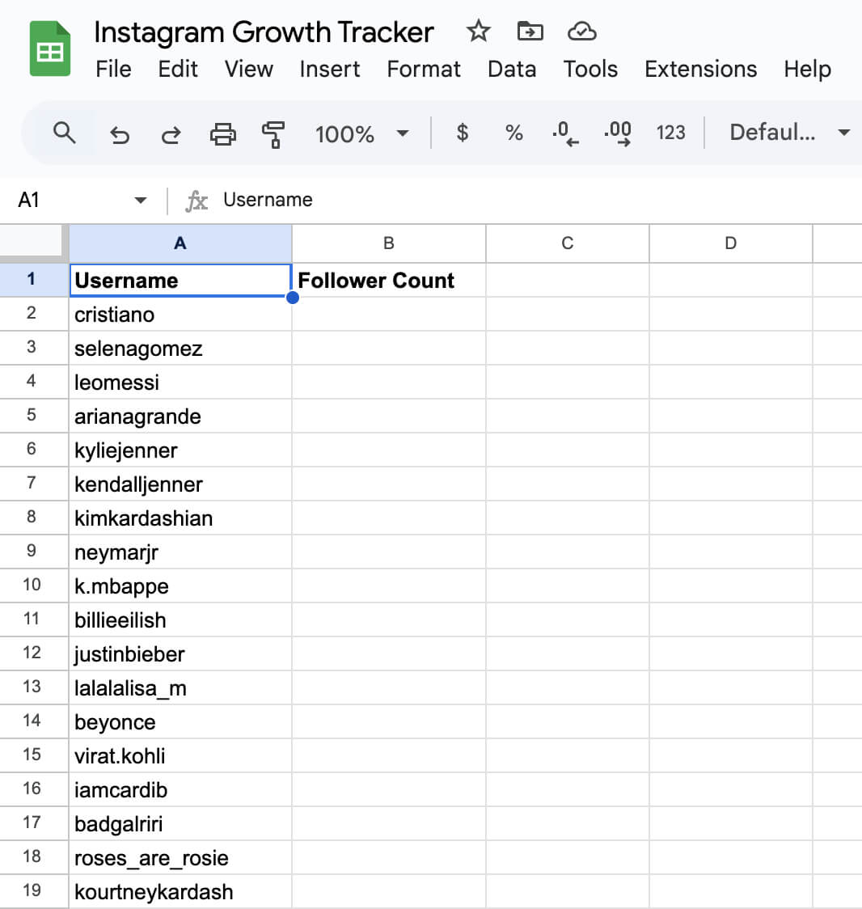Select column D header
The width and height of the screenshot is (862, 909).
(731, 243)
